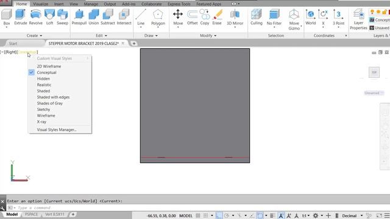Click the gray bracket solid in viewport

tap(195, 105)
